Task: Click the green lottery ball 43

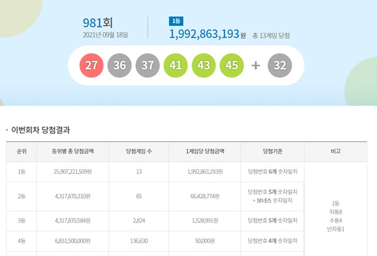Action: coord(204,65)
